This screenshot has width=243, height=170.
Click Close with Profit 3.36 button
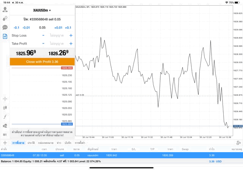pyautogui.click(x=42, y=62)
